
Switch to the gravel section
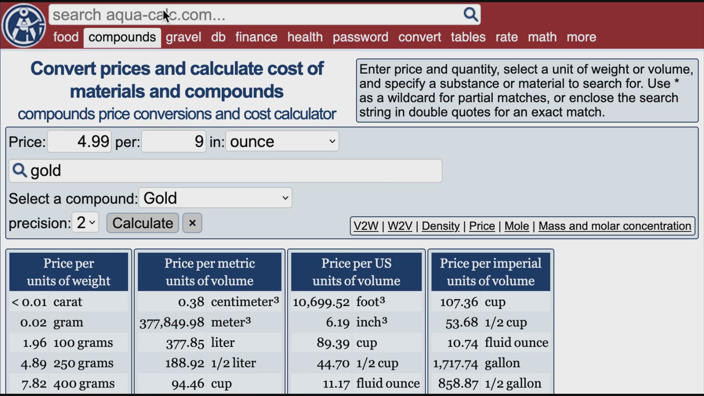coord(183,37)
